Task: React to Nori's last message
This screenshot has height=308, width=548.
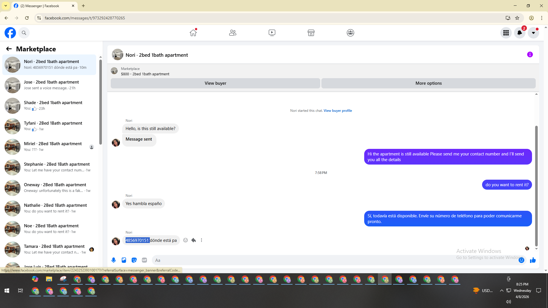Action: tap(186, 240)
